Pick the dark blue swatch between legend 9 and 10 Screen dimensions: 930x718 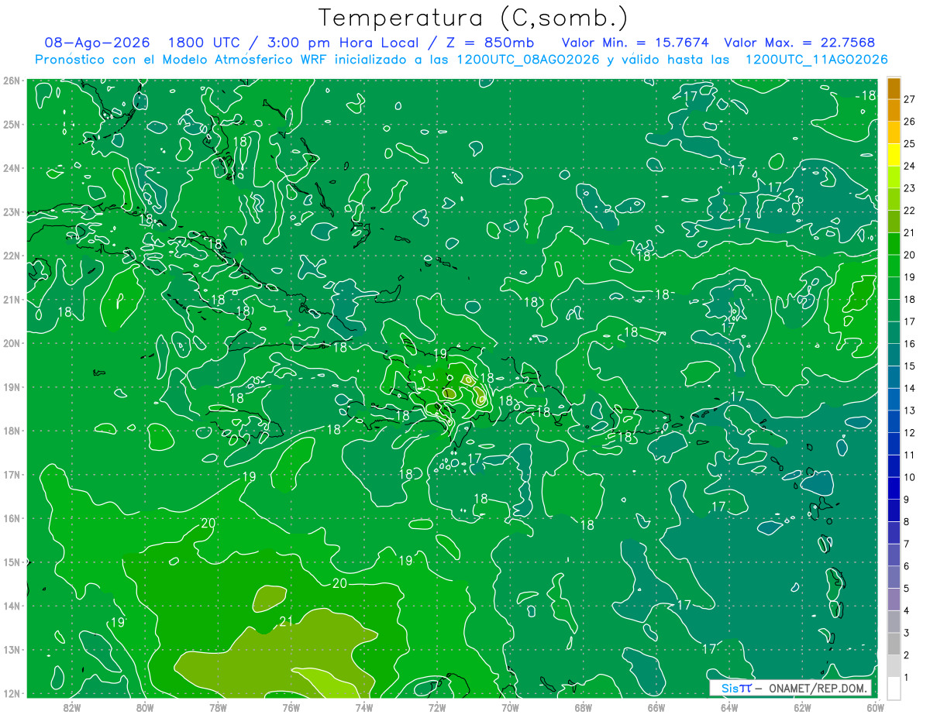click(x=894, y=488)
